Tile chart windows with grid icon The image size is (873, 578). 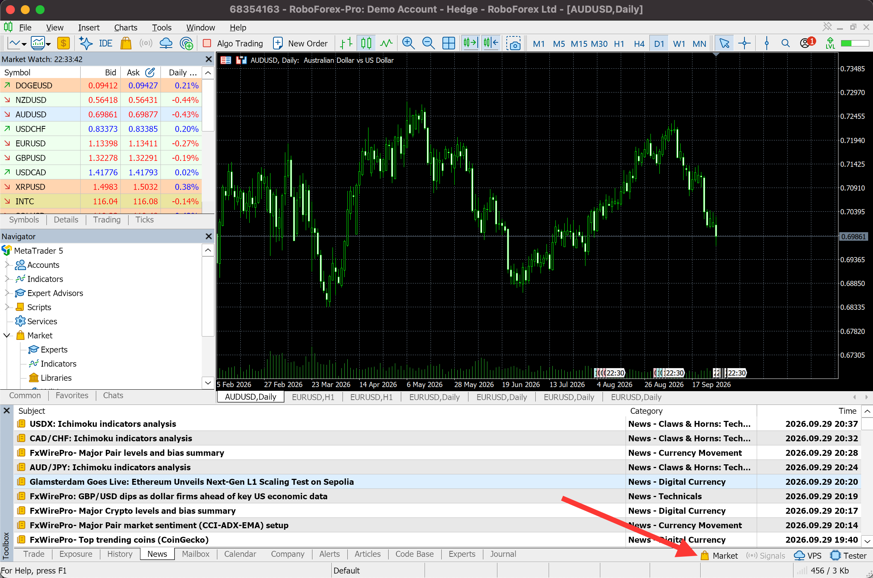click(x=448, y=43)
